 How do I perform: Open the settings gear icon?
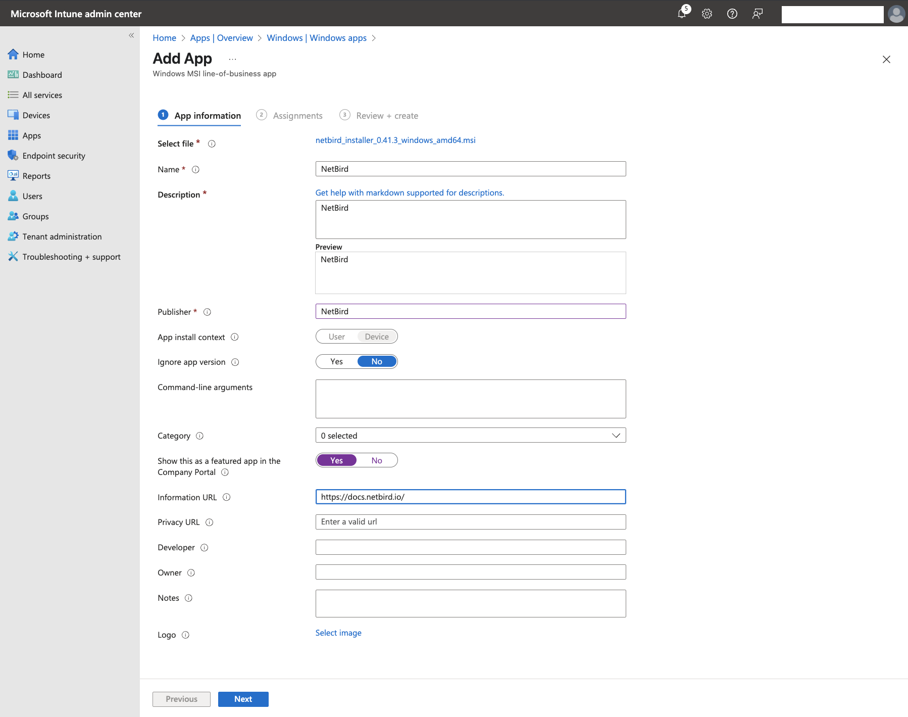click(x=707, y=14)
